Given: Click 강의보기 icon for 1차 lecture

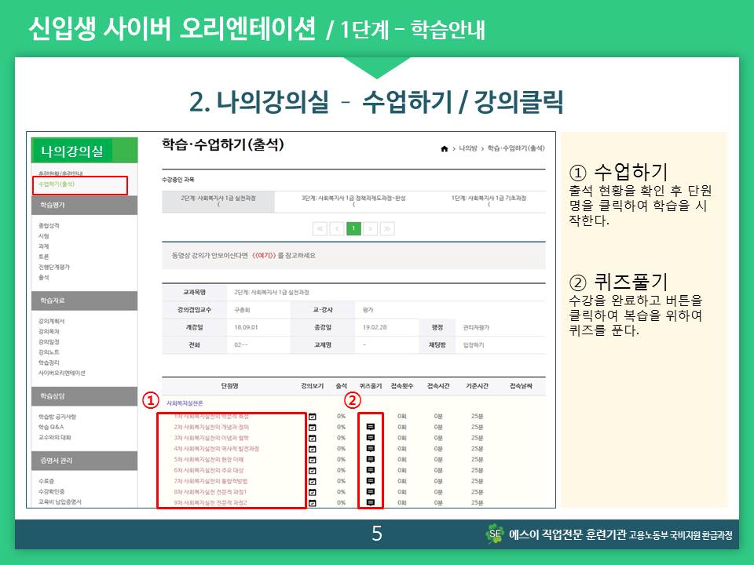Looking at the screenshot, I should [312, 417].
